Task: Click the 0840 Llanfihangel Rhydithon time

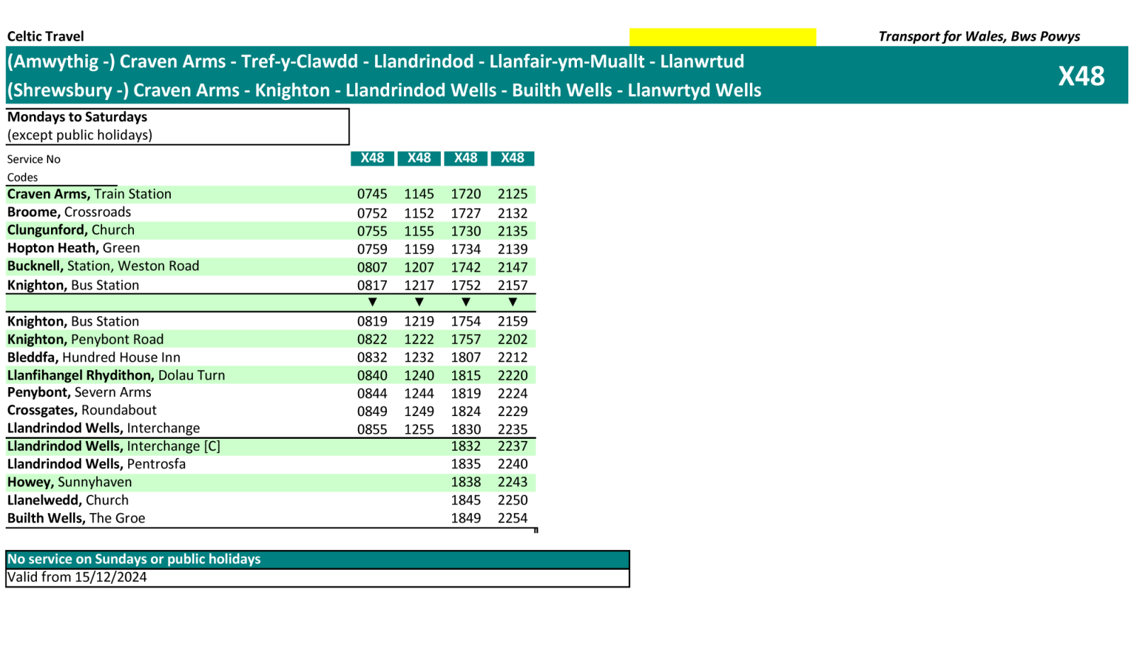Action: click(x=372, y=376)
